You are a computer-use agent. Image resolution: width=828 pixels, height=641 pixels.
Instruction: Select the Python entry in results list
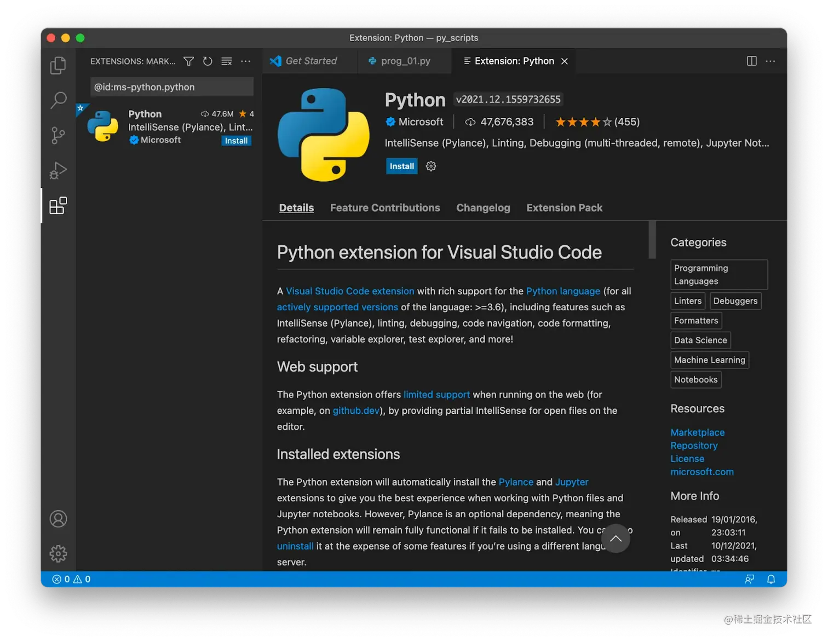pos(169,126)
